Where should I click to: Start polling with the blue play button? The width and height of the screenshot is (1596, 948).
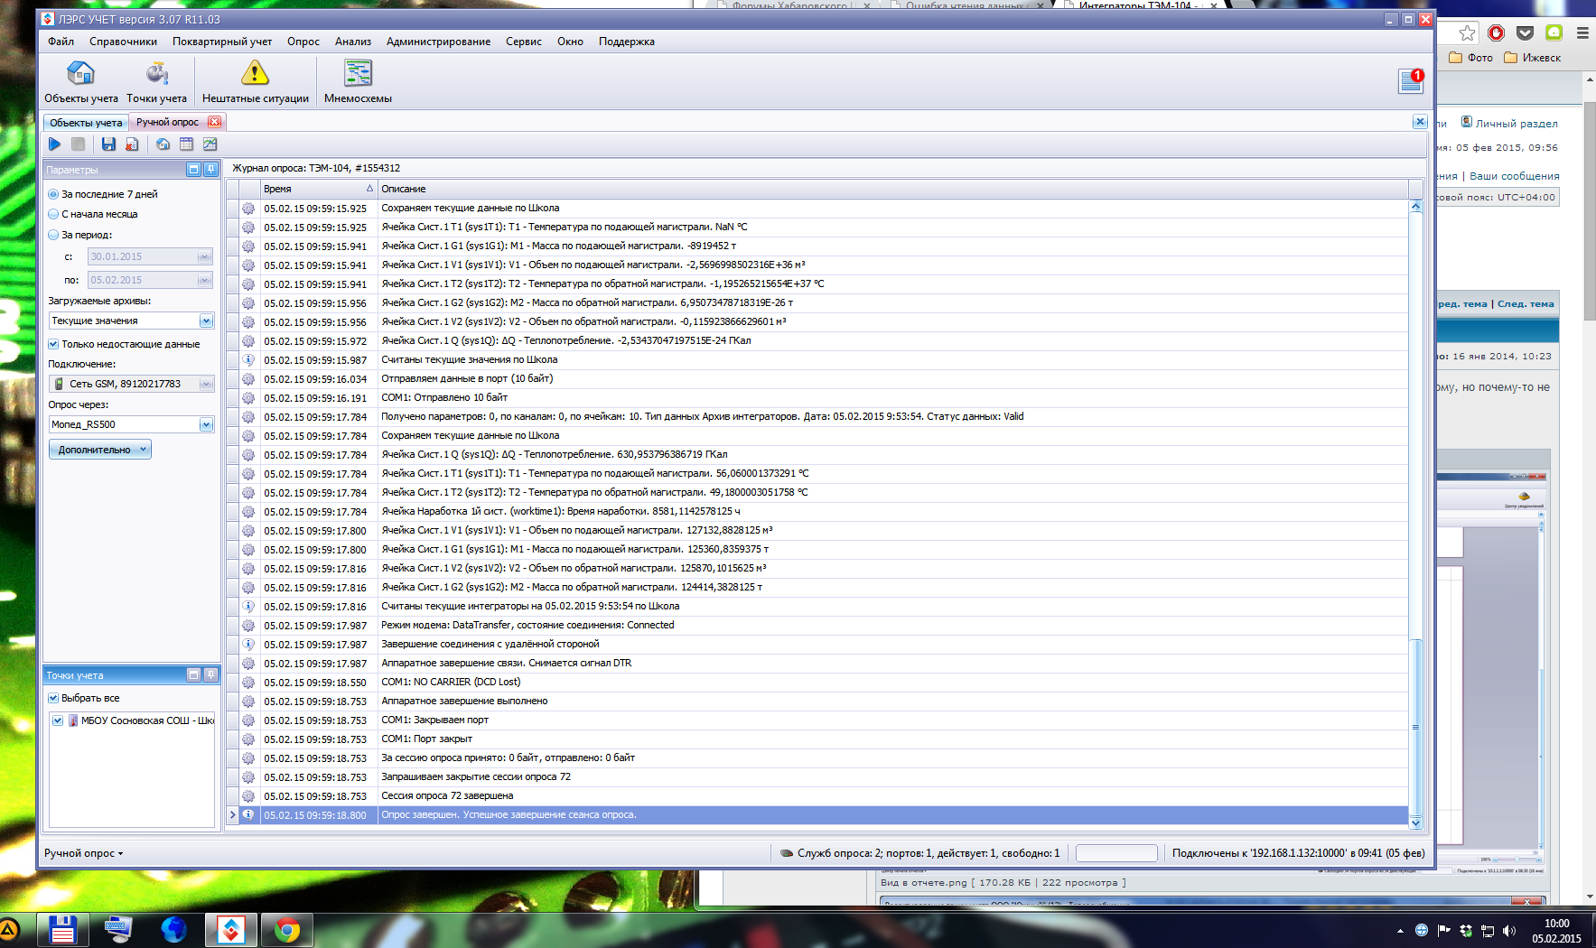[x=54, y=144]
